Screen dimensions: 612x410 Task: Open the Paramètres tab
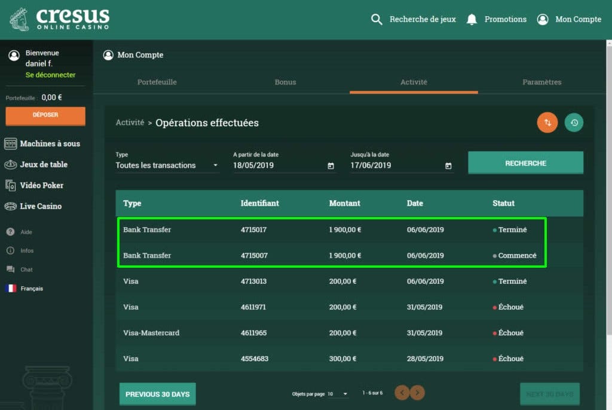tap(541, 82)
